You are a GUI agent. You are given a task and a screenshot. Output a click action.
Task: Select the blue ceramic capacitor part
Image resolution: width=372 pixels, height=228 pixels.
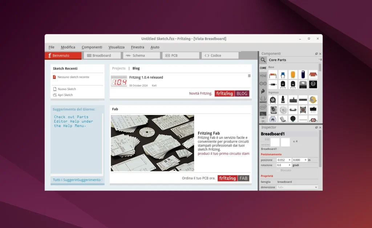pos(283,75)
